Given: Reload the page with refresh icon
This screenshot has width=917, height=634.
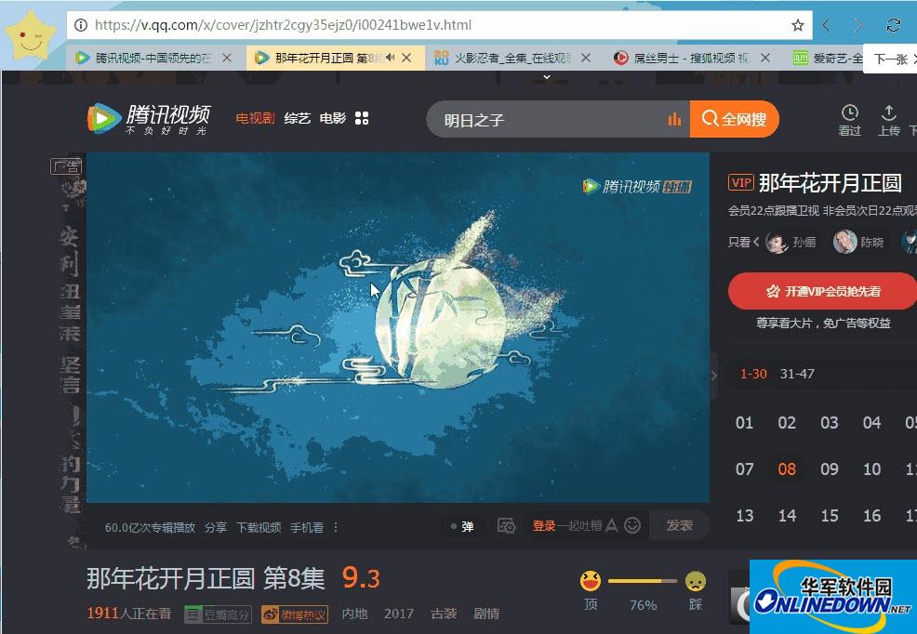Looking at the screenshot, I should (893, 25).
